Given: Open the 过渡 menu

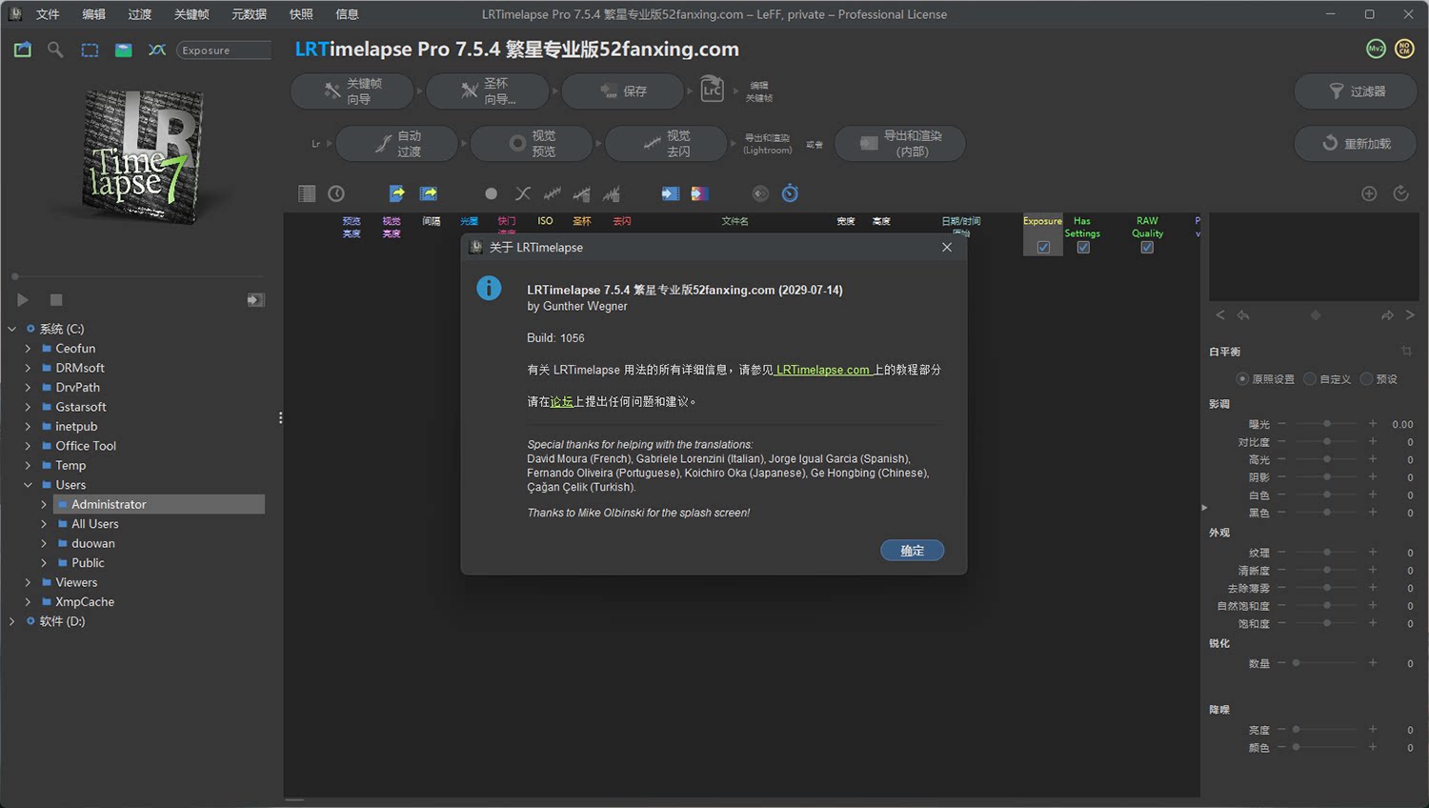Looking at the screenshot, I should [140, 14].
